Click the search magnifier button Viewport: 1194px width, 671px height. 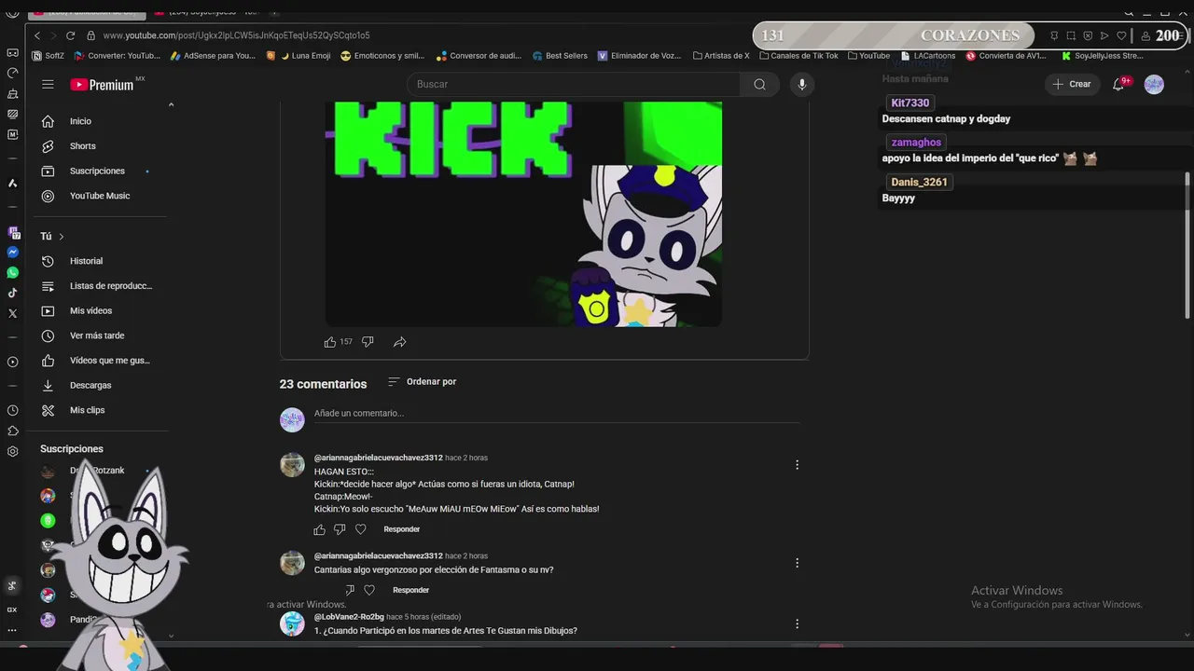coord(759,84)
